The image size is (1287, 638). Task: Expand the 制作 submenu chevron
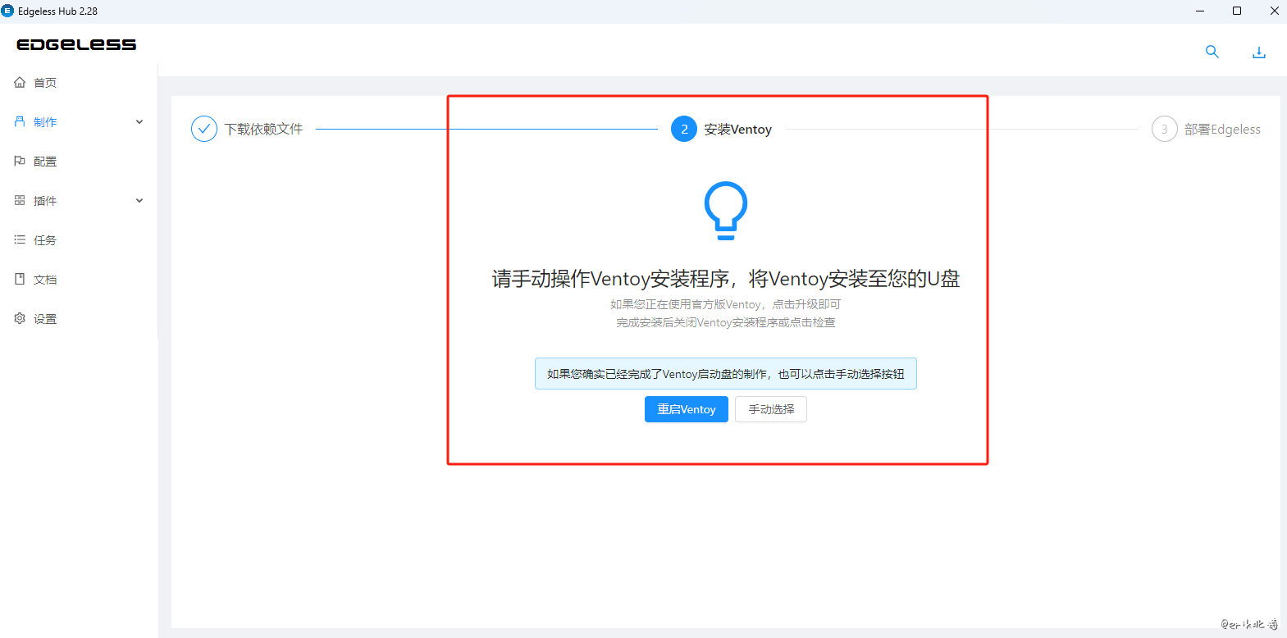coord(139,121)
